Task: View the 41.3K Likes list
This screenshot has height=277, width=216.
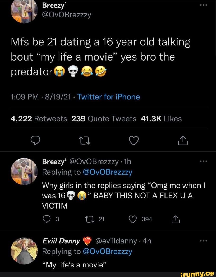Action: click(x=161, y=119)
